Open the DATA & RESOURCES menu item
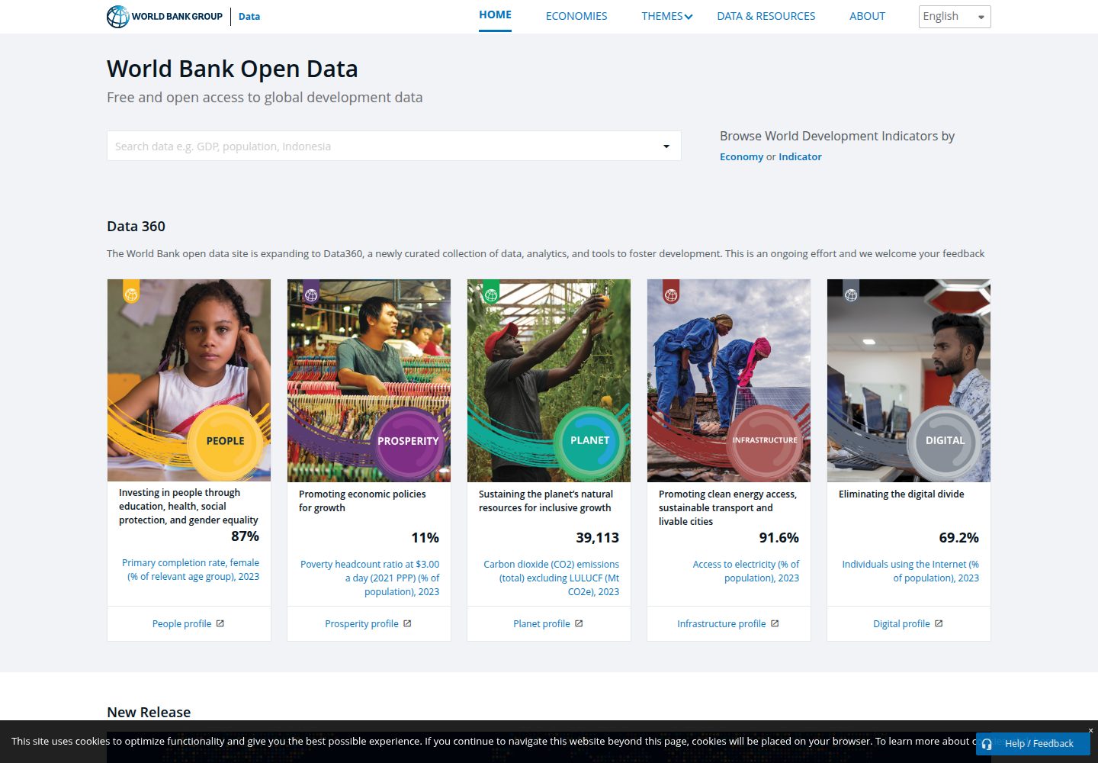 pyautogui.click(x=766, y=16)
